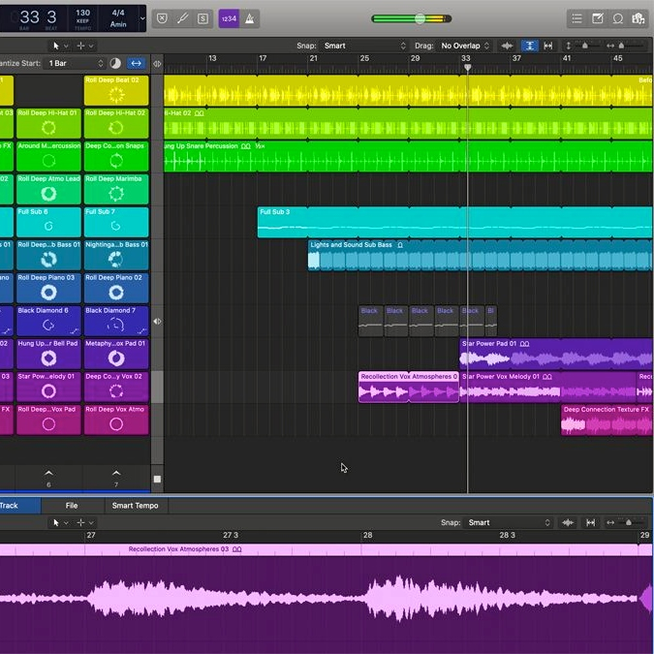Click the divider handle arrows next to Black Diamond 7
Viewport: 654px width, 654px height.
click(157, 321)
